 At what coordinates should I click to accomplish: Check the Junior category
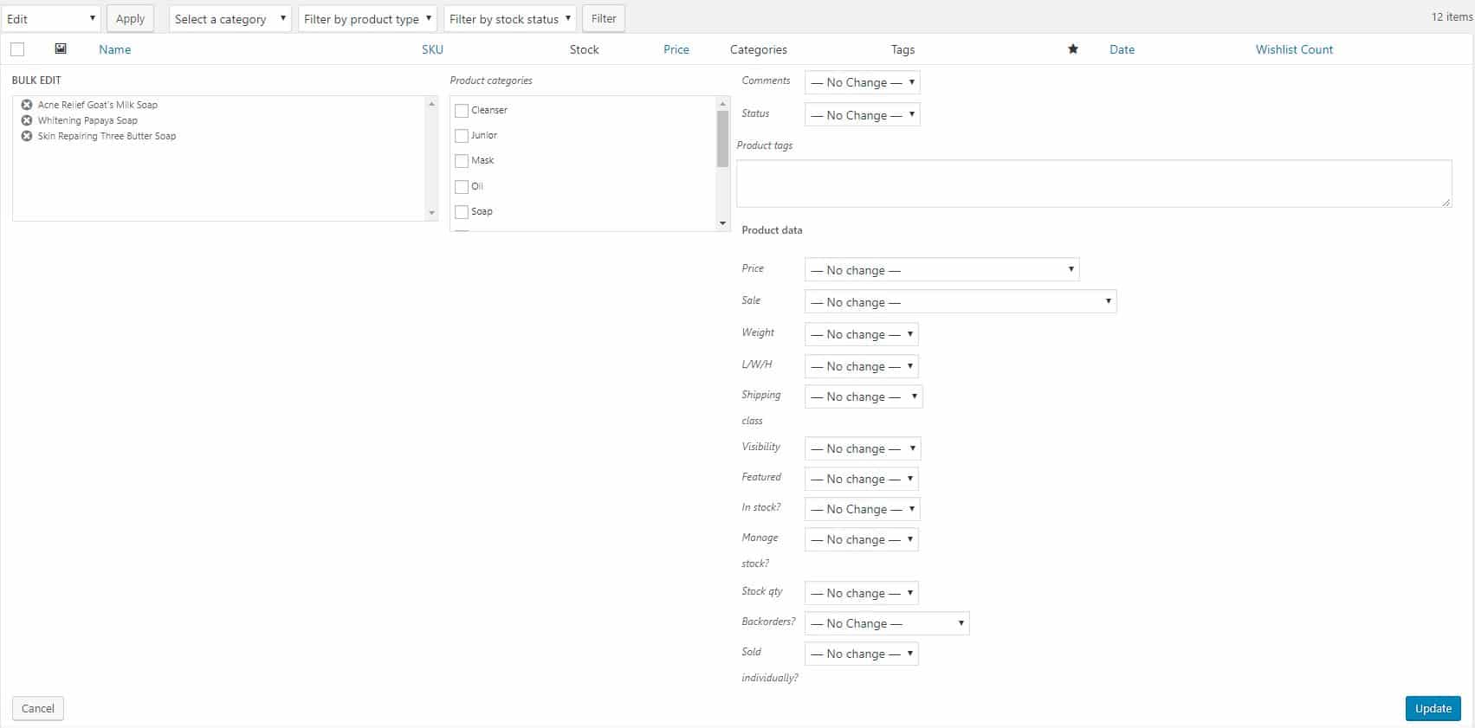(x=462, y=136)
